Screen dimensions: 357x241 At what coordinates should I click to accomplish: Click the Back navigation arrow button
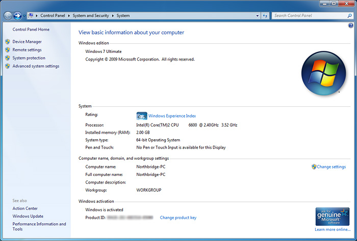point(8,16)
